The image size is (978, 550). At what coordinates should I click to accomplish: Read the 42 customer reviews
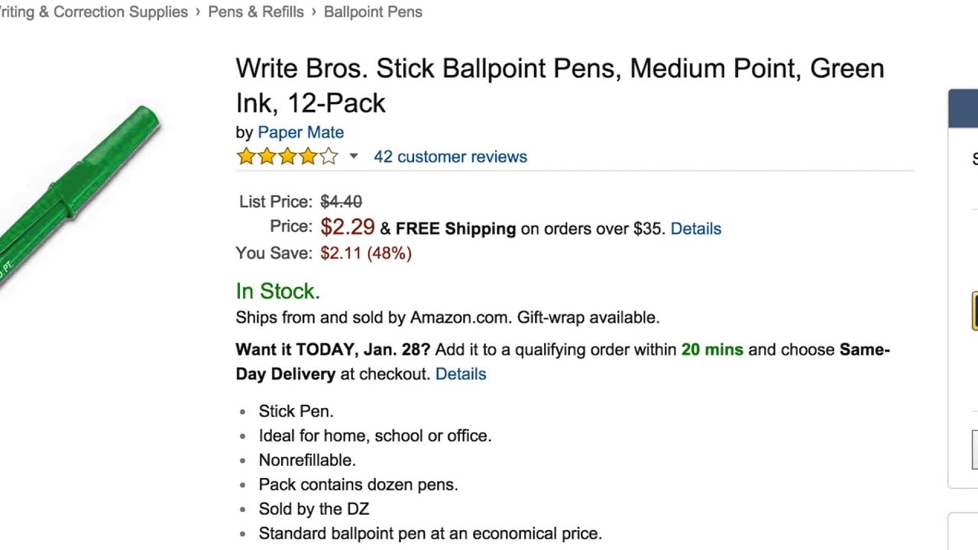pos(450,157)
